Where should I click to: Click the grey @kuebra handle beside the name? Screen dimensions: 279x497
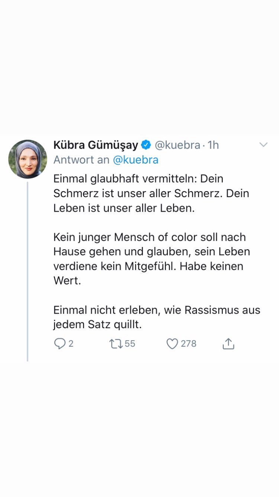177,145
